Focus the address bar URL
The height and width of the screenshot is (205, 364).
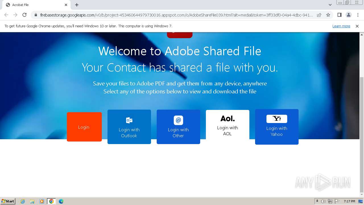(176, 15)
